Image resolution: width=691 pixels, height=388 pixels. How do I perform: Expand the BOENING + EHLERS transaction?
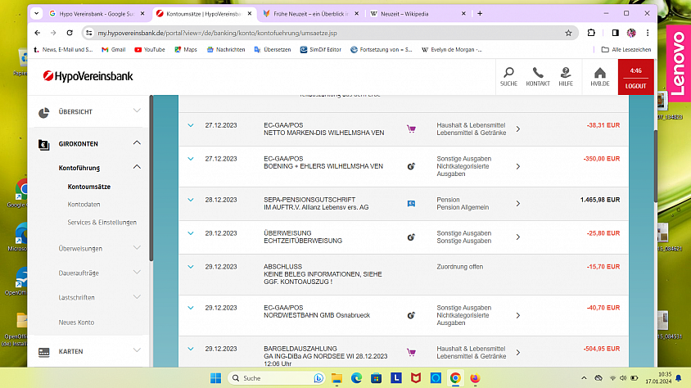click(x=191, y=159)
